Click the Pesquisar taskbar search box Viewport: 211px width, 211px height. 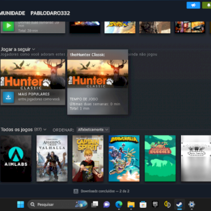point(57,204)
